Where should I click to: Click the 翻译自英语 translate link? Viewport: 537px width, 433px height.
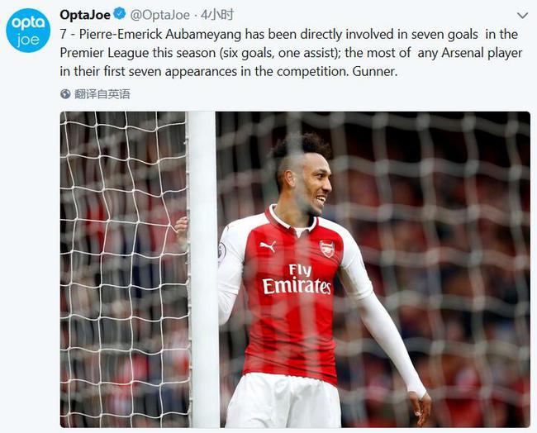(x=102, y=94)
